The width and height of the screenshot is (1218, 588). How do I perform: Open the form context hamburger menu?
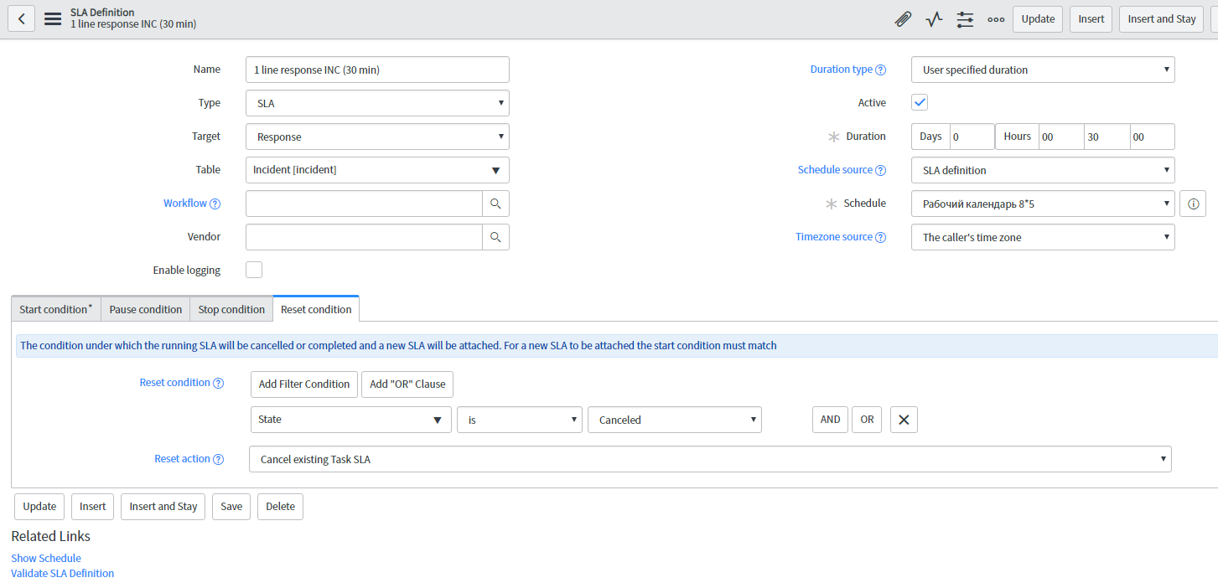pos(53,19)
